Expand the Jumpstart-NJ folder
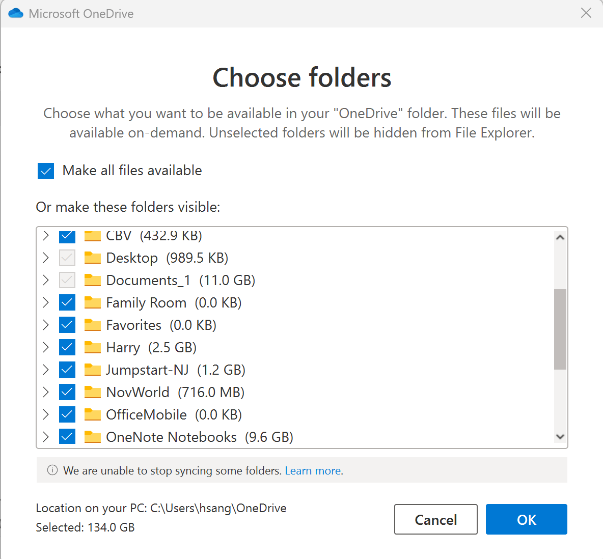Image resolution: width=603 pixels, height=559 pixels. (46, 370)
